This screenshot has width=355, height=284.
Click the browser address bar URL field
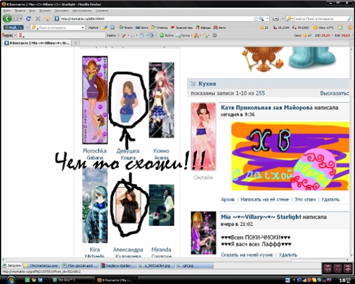point(148,19)
